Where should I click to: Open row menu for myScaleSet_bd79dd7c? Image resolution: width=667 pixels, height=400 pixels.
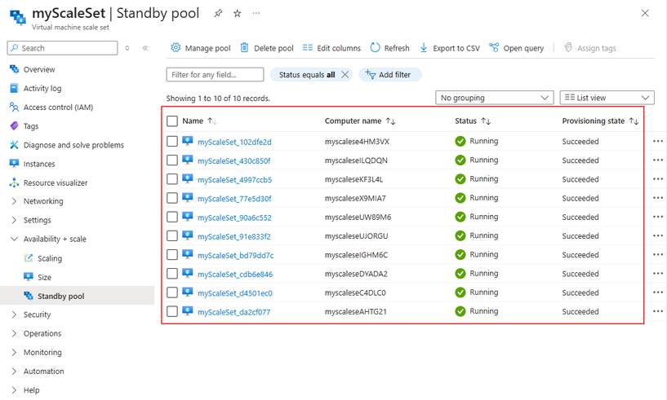pyautogui.click(x=658, y=254)
